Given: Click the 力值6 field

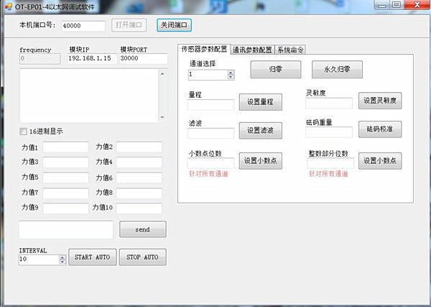Looking at the screenshot, I should 139,178.
